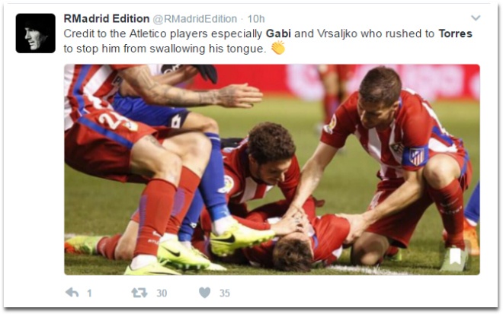
Task: Click the bold word Torres
Action: click(x=455, y=33)
